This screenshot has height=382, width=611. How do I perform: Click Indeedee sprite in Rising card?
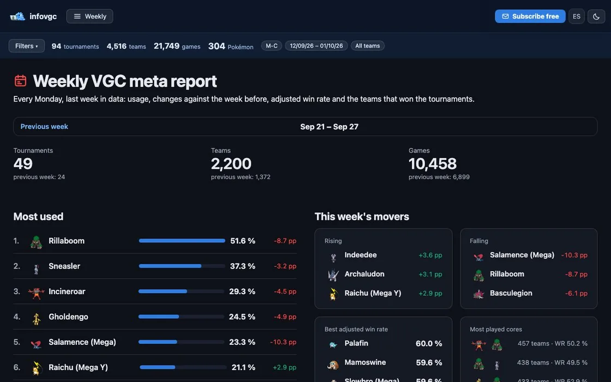pos(333,257)
